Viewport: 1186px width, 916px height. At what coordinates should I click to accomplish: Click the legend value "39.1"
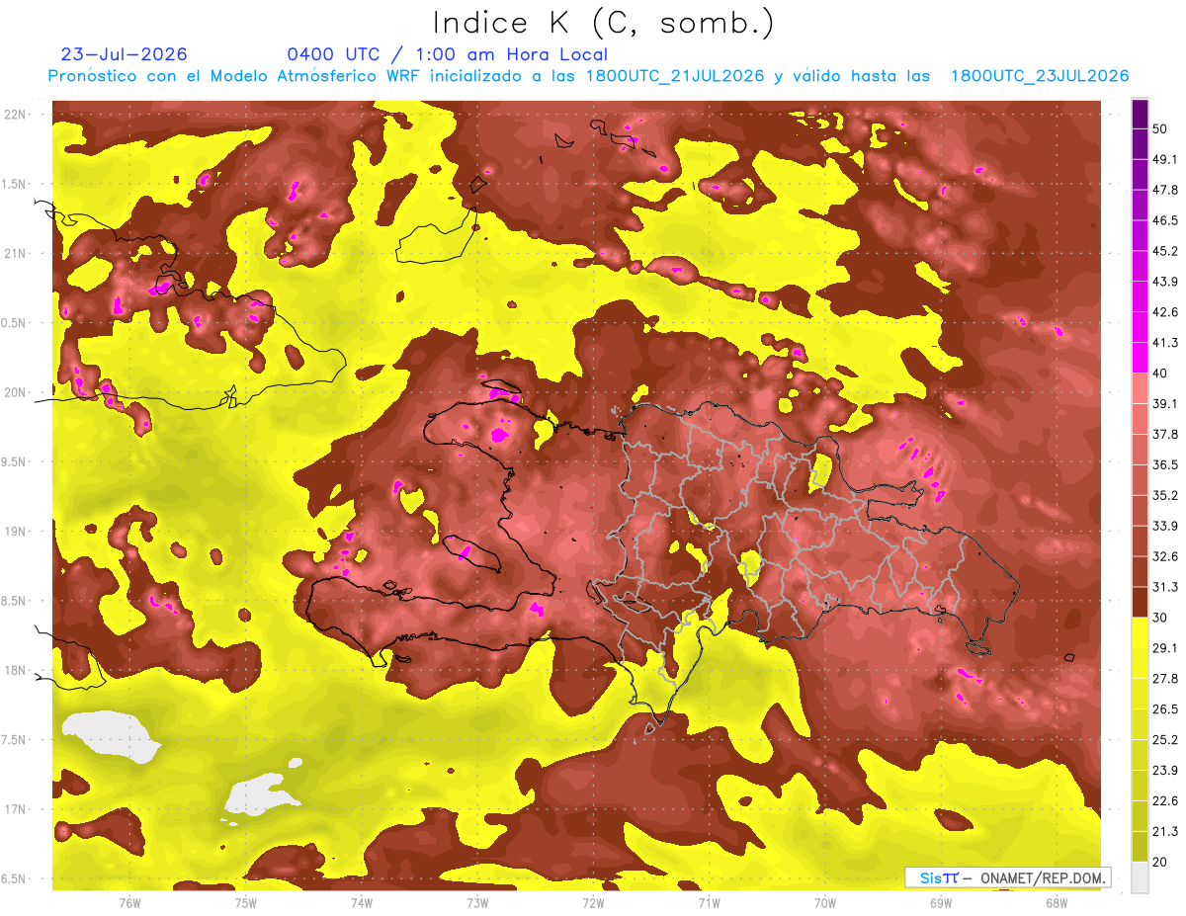pyautogui.click(x=1164, y=403)
